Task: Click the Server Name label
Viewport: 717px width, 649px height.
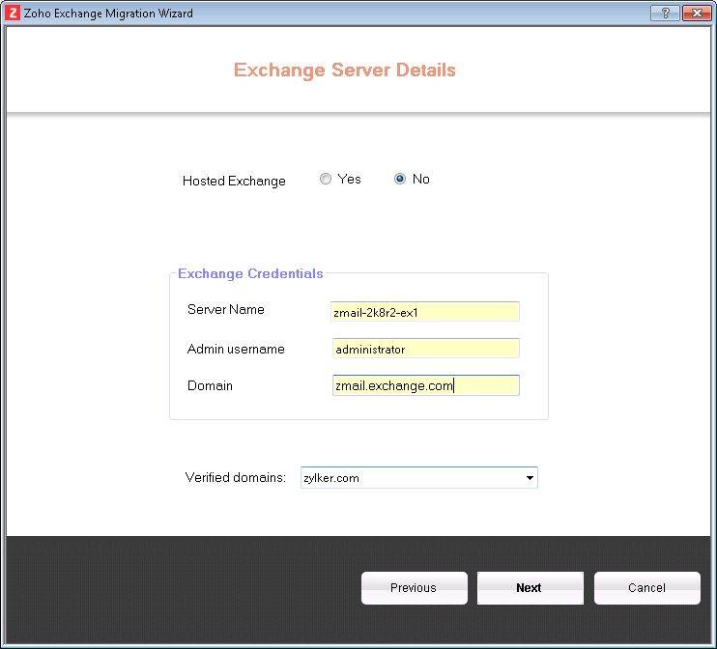Action: point(225,309)
